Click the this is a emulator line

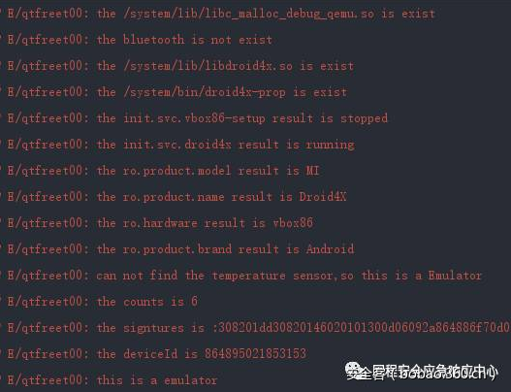click(x=112, y=380)
